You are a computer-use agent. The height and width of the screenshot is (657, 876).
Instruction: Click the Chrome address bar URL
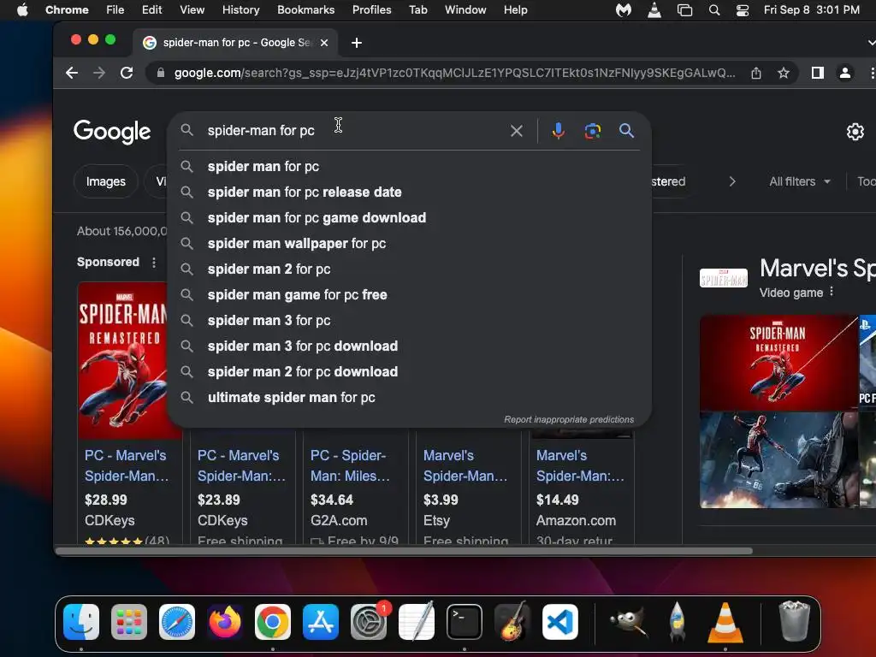click(454, 73)
